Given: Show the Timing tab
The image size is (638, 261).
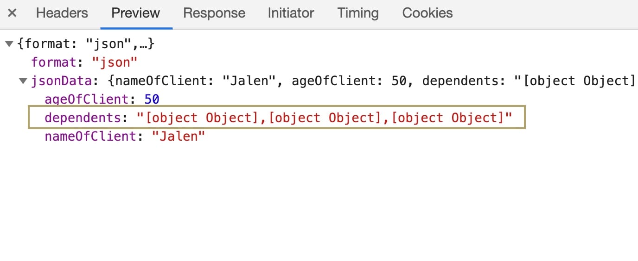Looking at the screenshot, I should tap(357, 13).
